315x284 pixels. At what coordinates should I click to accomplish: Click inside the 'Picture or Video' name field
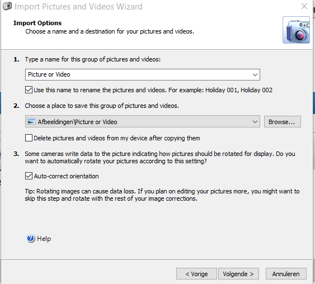pyautogui.click(x=138, y=75)
